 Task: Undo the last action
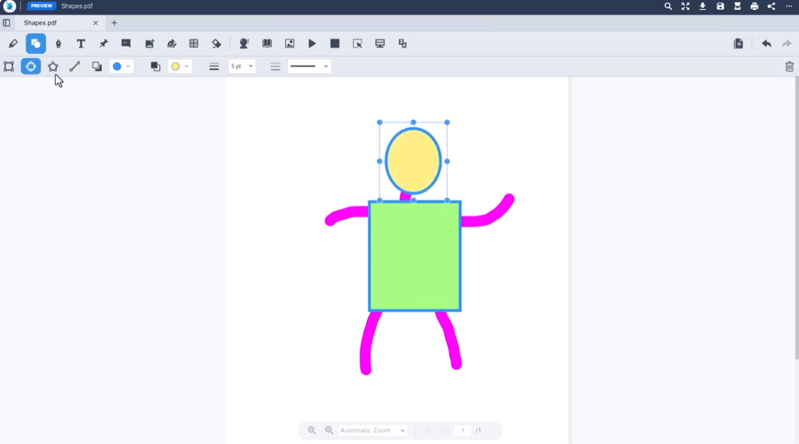pos(766,44)
